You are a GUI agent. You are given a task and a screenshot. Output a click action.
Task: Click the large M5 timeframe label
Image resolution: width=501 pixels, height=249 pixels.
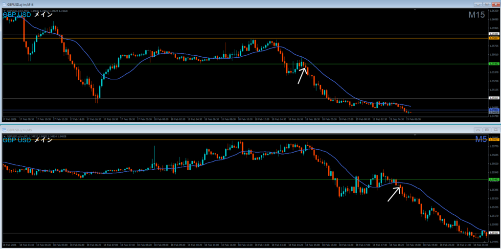[x=481, y=140]
